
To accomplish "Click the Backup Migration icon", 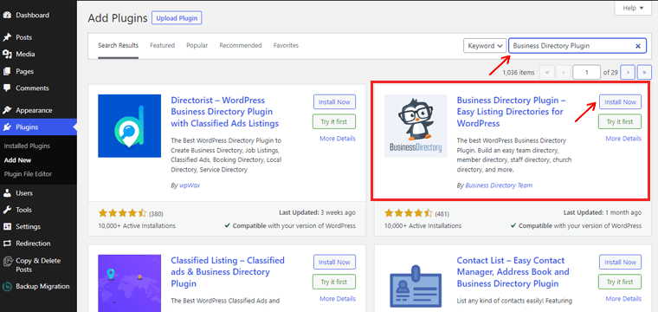I will coord(7,286).
